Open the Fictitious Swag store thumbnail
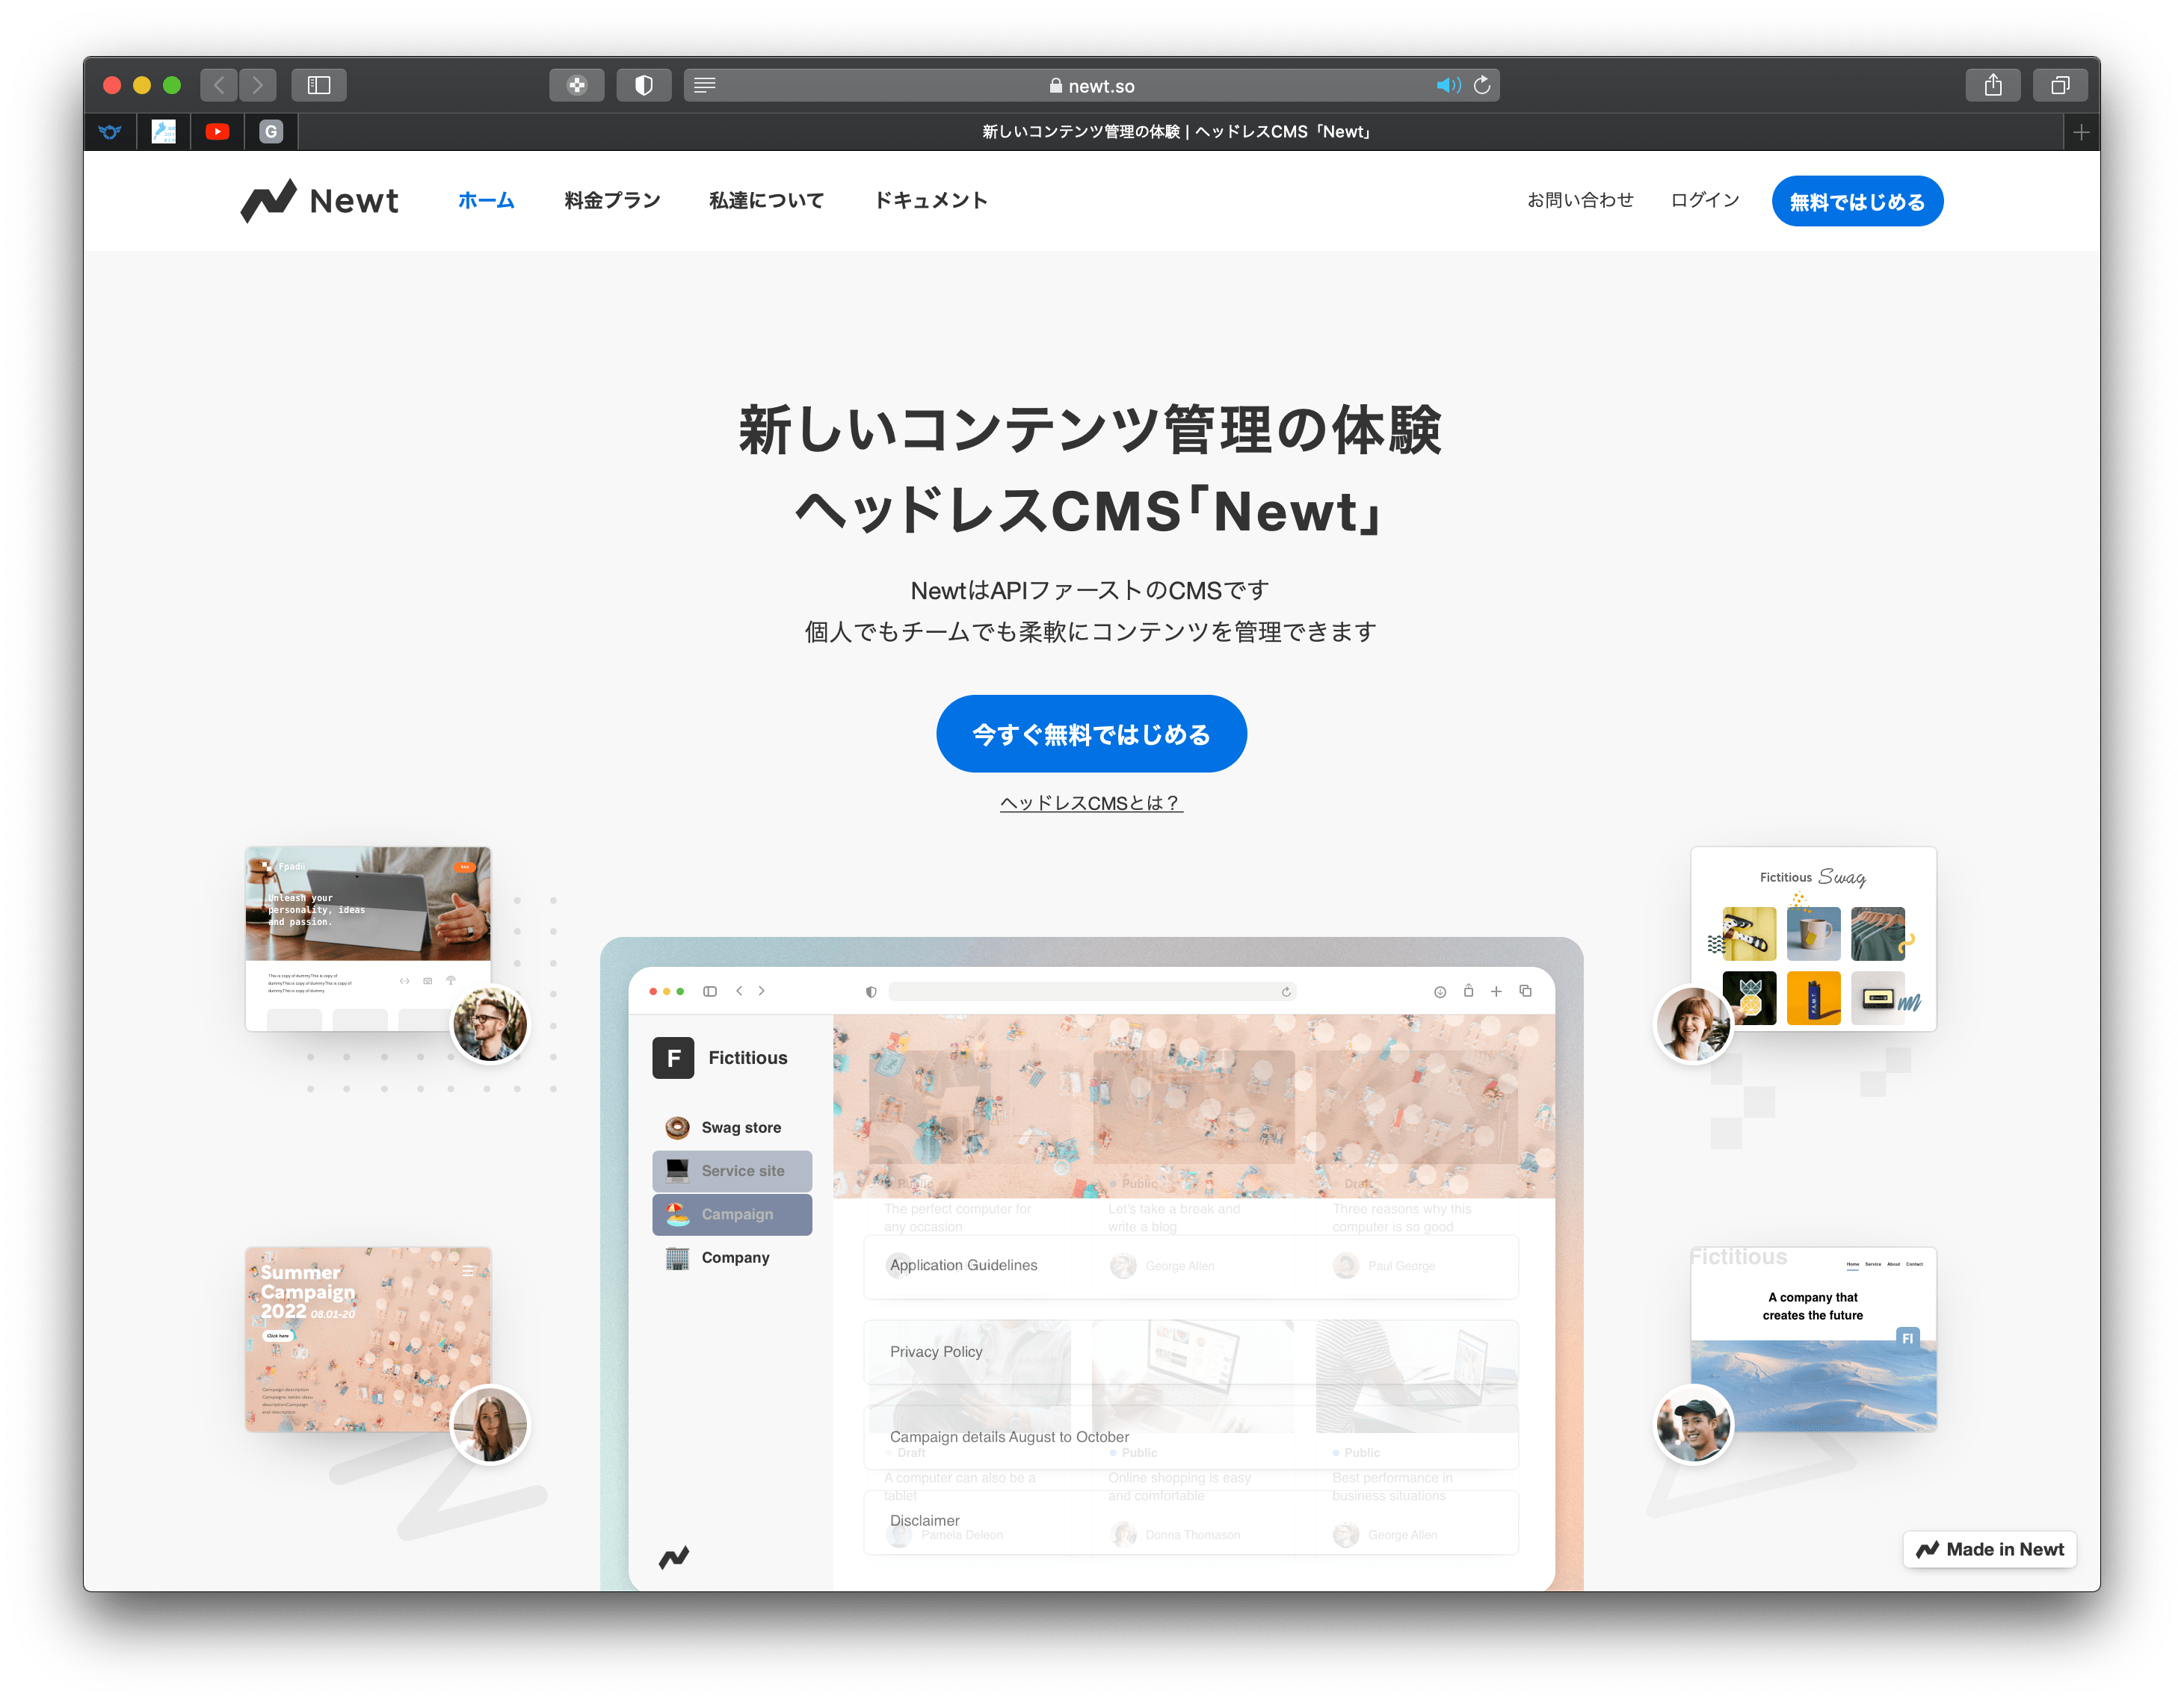The image size is (2184, 1702). pyautogui.click(x=1813, y=938)
